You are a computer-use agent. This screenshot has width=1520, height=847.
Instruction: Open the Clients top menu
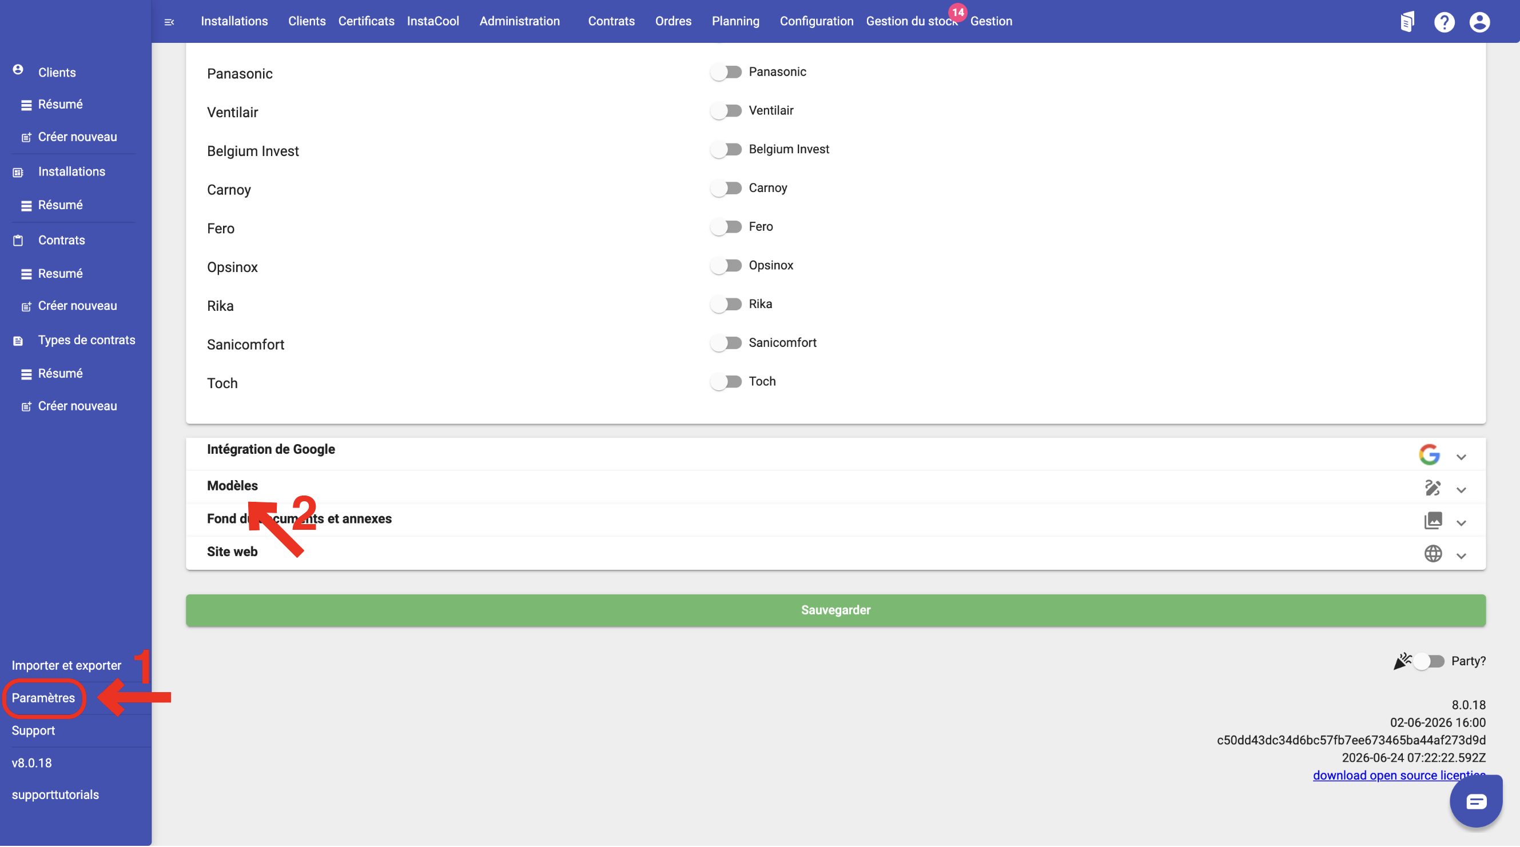point(307,21)
